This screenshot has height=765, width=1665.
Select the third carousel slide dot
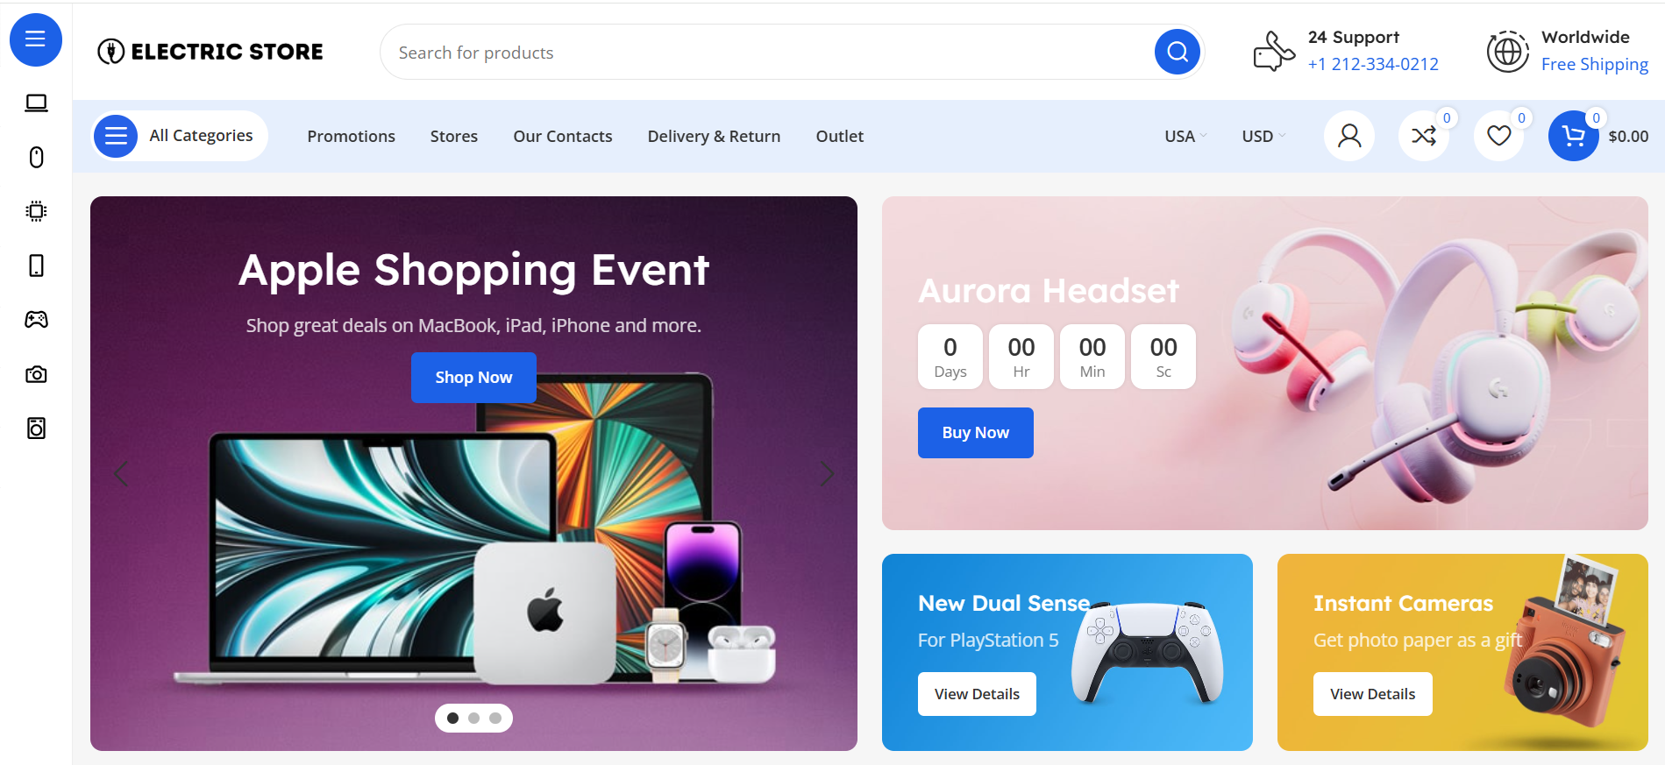[x=495, y=718]
